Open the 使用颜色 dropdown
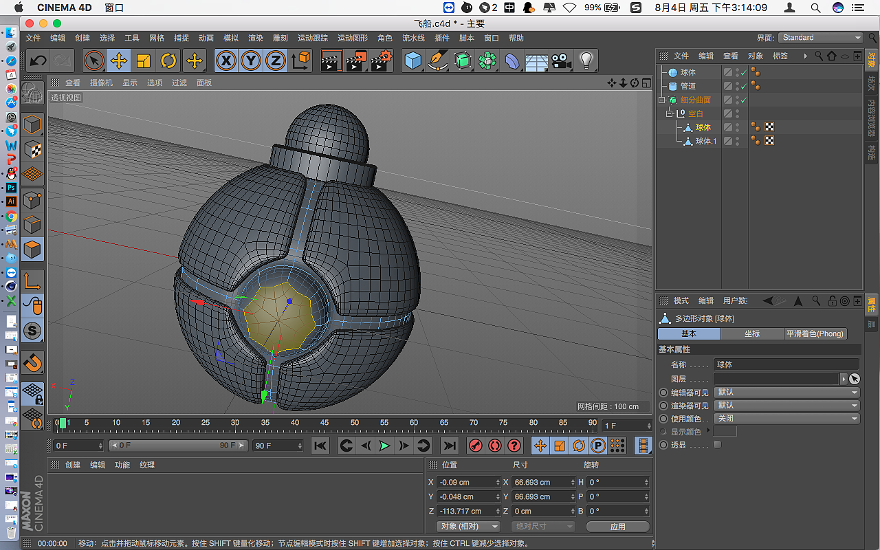This screenshot has width=880, height=550. [786, 419]
